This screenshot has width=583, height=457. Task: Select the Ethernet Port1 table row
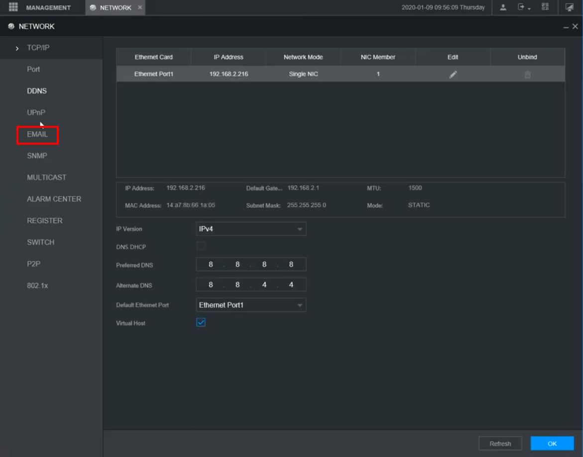(341, 74)
